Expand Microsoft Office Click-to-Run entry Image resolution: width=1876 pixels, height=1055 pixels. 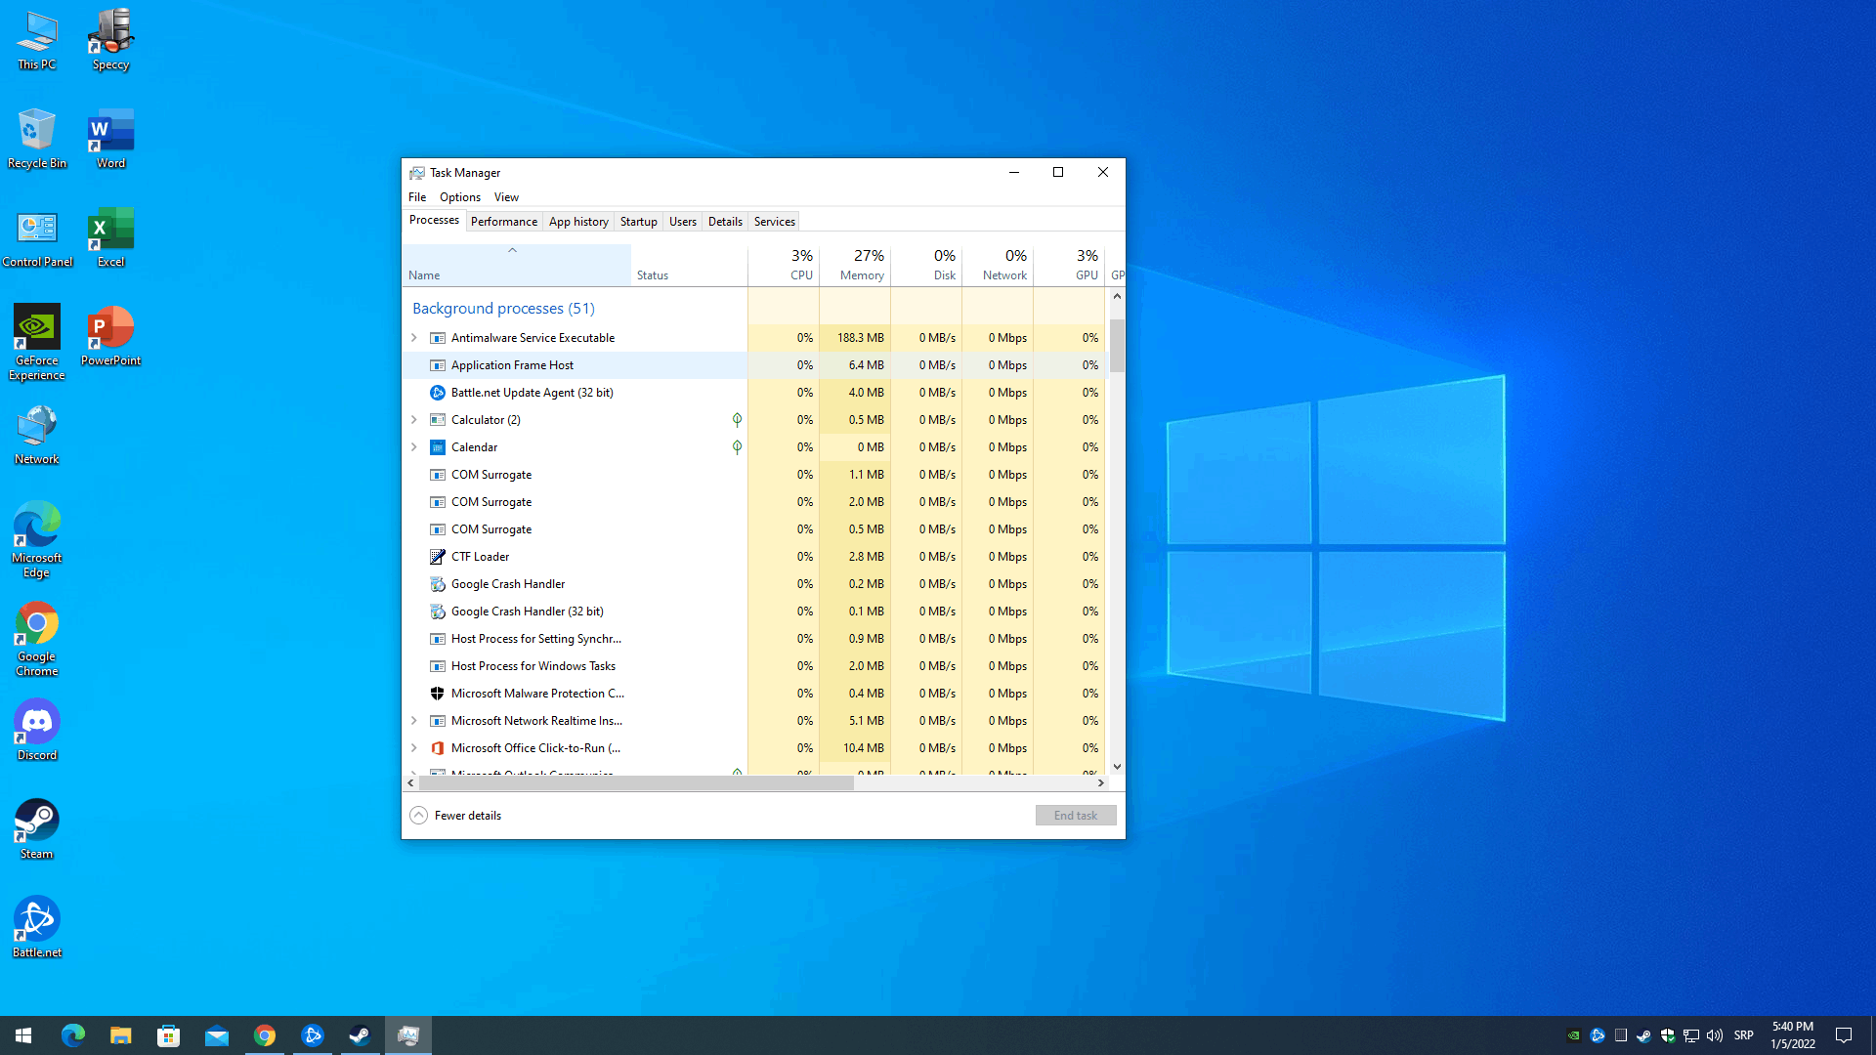coord(413,748)
